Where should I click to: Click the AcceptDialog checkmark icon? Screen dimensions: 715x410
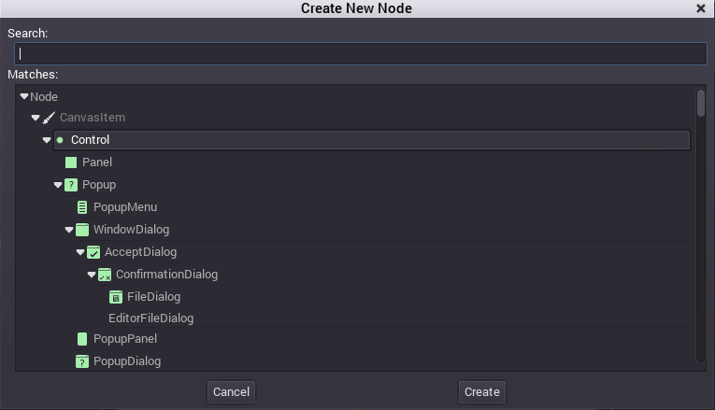(93, 252)
